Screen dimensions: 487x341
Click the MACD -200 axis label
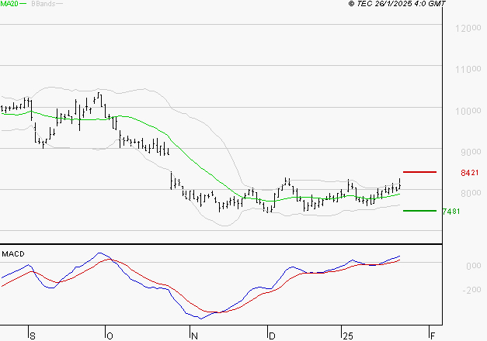471,290
